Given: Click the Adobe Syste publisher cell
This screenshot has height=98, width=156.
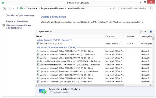Looking at the screenshot, I should coord(146,44).
